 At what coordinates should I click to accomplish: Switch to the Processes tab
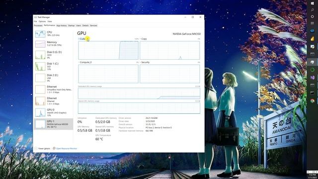pyautogui.click(x=38, y=25)
